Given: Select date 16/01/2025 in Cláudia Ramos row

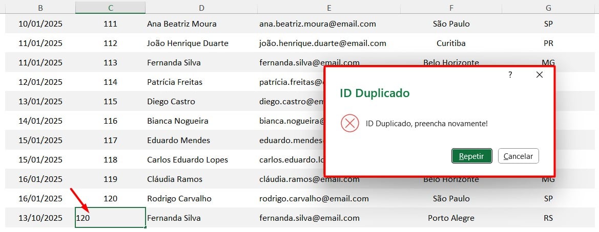Looking at the screenshot, I should 40,179.
